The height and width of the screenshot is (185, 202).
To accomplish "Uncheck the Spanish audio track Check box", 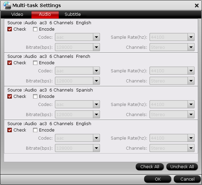I will coord(10,97).
